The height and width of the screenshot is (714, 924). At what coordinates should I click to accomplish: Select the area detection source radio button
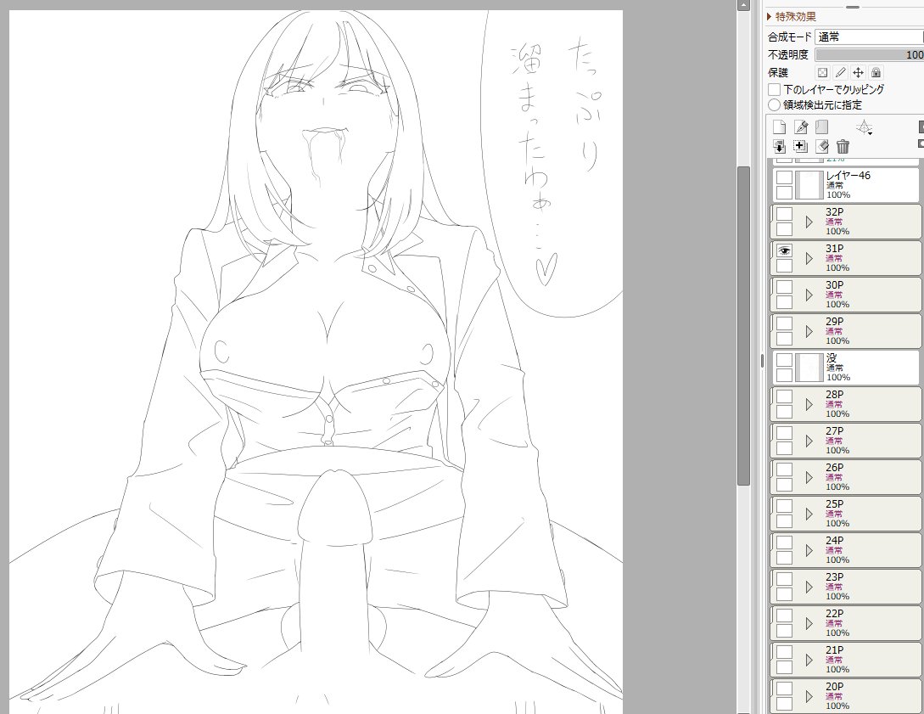click(x=774, y=104)
